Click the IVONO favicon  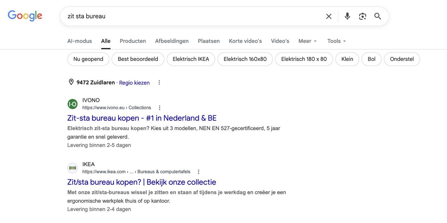72,104
